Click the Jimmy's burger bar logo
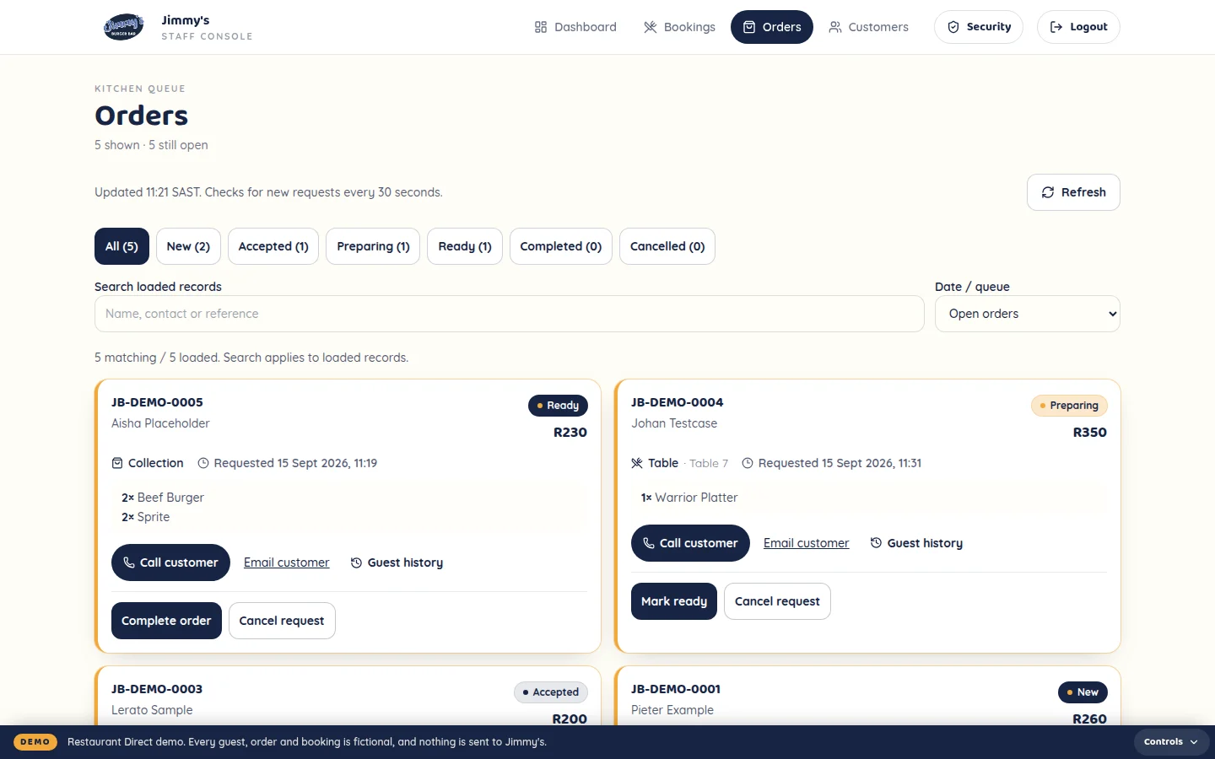 click(x=123, y=27)
